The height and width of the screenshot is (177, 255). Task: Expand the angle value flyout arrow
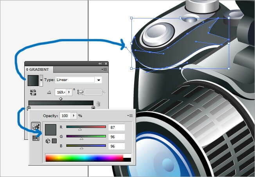pos(69,92)
